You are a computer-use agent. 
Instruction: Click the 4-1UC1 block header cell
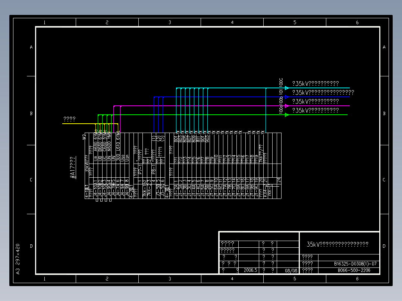[x=87, y=191]
